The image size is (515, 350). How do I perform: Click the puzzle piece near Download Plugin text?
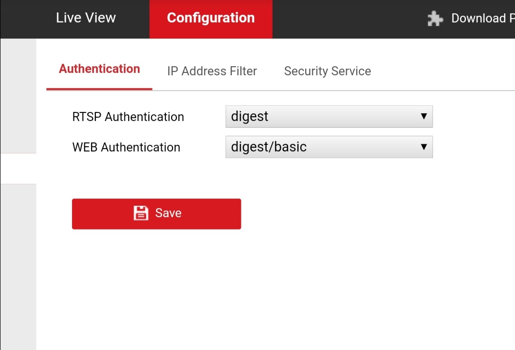click(x=435, y=18)
